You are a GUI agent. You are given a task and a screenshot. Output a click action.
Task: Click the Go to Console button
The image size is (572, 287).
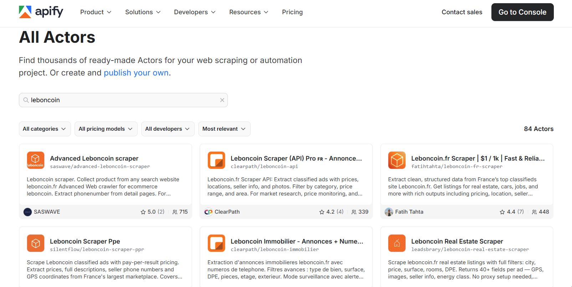522,12
